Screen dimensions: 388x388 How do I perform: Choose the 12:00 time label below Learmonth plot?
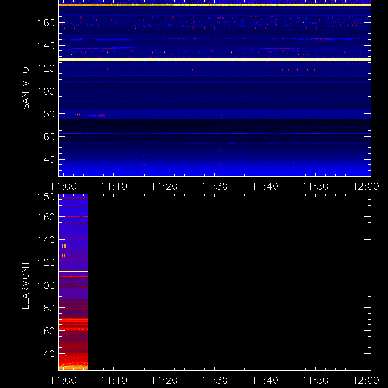tap(366, 380)
